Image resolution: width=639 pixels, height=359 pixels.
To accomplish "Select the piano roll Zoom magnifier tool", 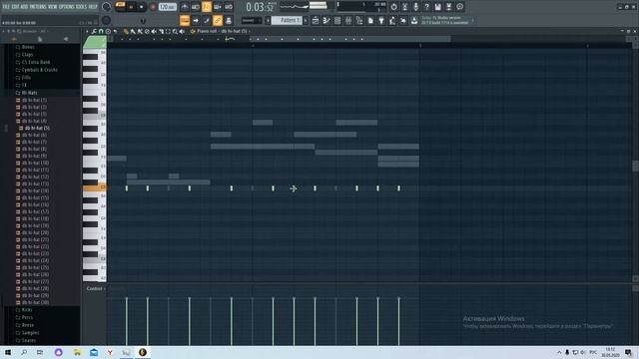I will [175, 31].
